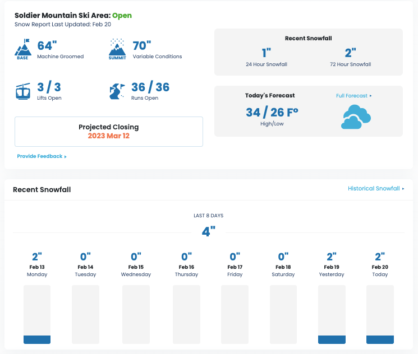The image size is (418, 354).
Task: Click the Base mountain flag icon
Action: tap(22, 49)
